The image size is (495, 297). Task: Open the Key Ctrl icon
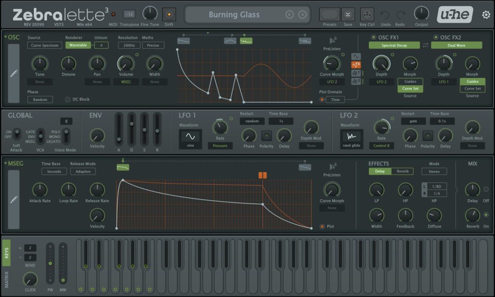pyautogui.click(x=367, y=15)
